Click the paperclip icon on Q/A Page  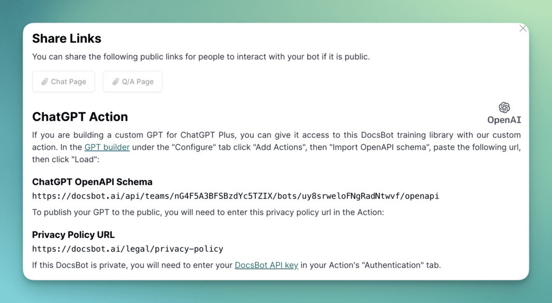115,82
